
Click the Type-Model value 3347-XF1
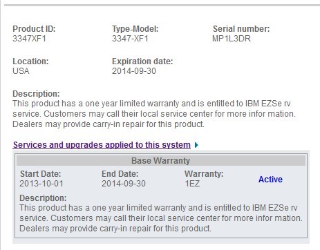[130, 39]
